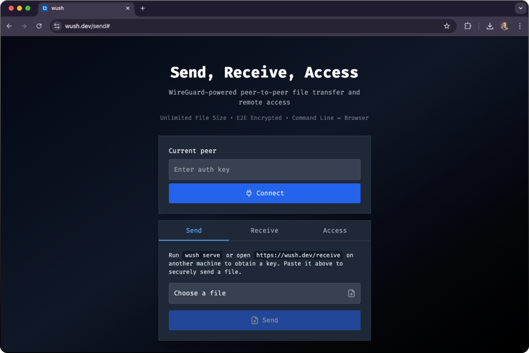Open the Choose a file picker
The image size is (529, 353).
coord(264,293)
